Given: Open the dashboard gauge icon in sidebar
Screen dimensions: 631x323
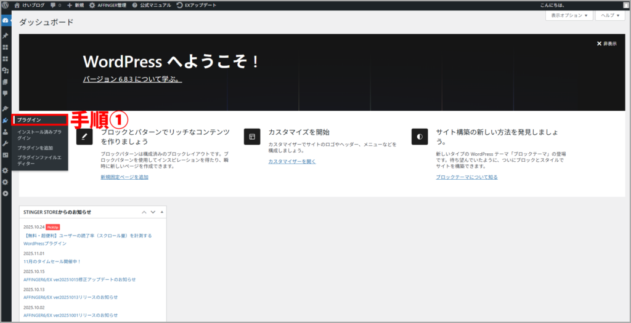Looking at the screenshot, I should pyautogui.click(x=6, y=20).
